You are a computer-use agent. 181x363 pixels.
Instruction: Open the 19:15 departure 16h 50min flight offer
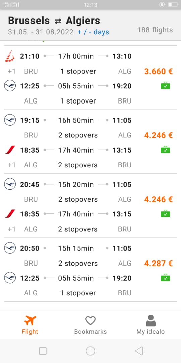pos(90,142)
